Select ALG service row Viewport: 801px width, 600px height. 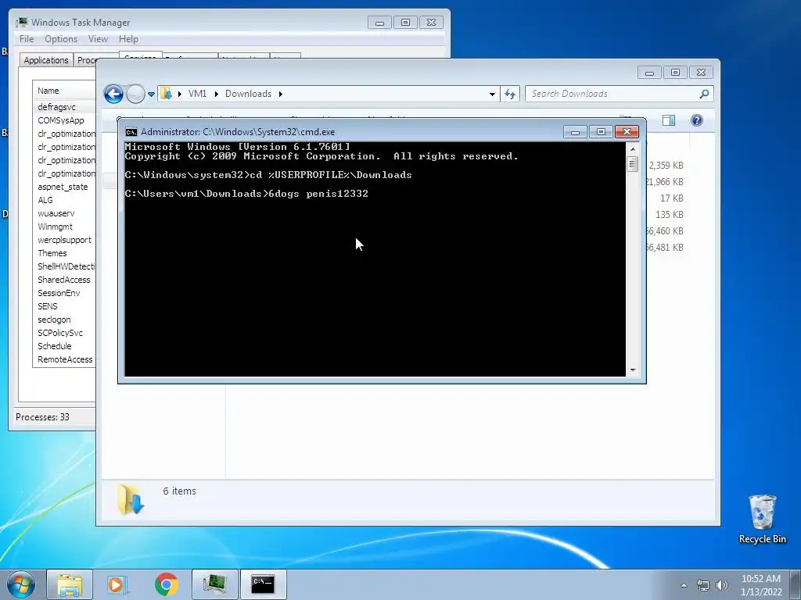pyautogui.click(x=64, y=200)
